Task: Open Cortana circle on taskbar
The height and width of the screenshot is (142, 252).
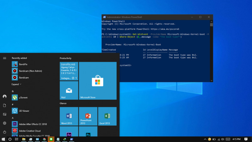Action: 10,139
